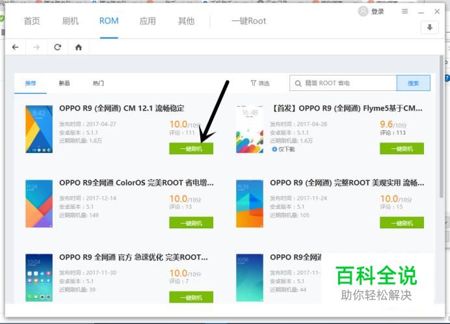The width and height of the screenshot is (450, 324).
Task: Open the 应用 tab
Action: 148,21
